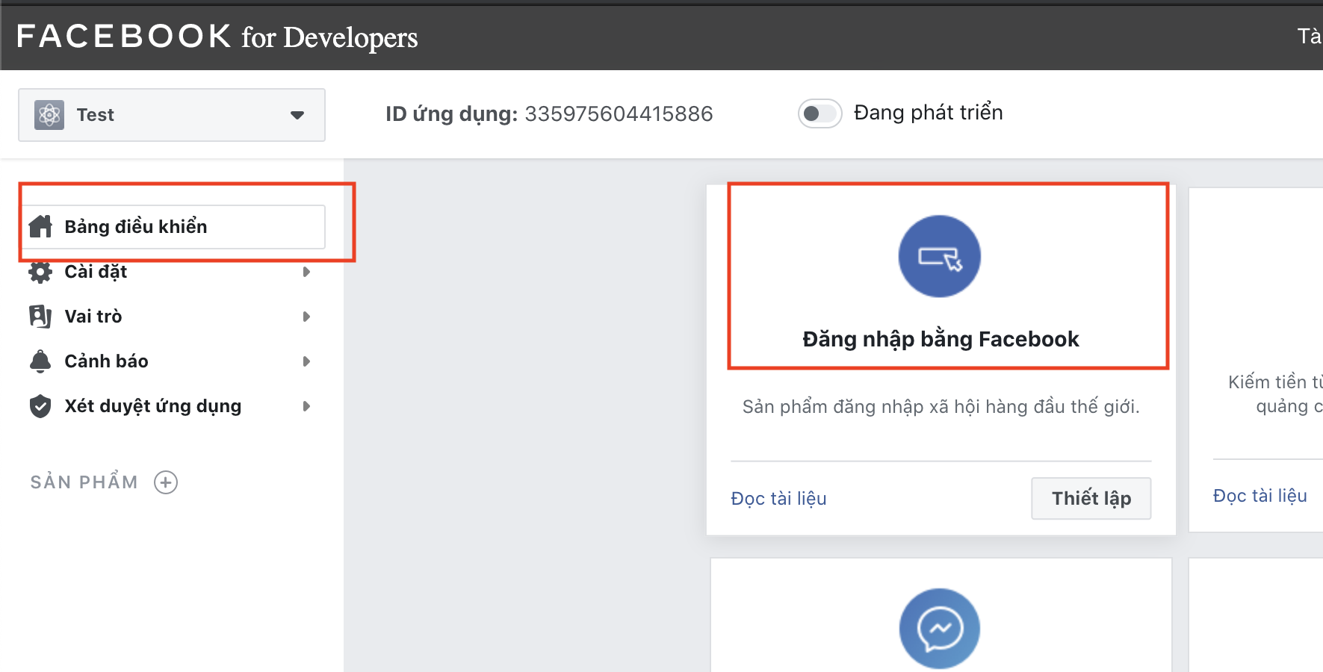Image resolution: width=1323 pixels, height=672 pixels.
Task: Click the Thiết lập button for Facebook Login
Action: coord(1091,498)
